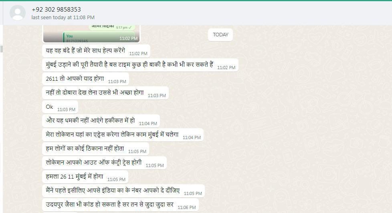Click the phone number +92 302 9858353 header
Image resolution: width=392 pixels, height=213 pixels.
click(x=56, y=10)
